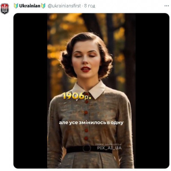Click the badge emoji before Ukrainian
The image size is (171, 171).
point(16,6)
